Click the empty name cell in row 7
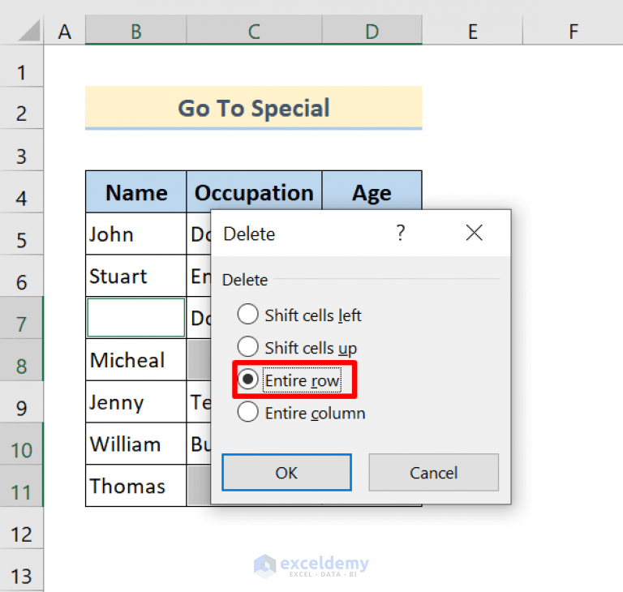This screenshot has width=623, height=592. [136, 317]
